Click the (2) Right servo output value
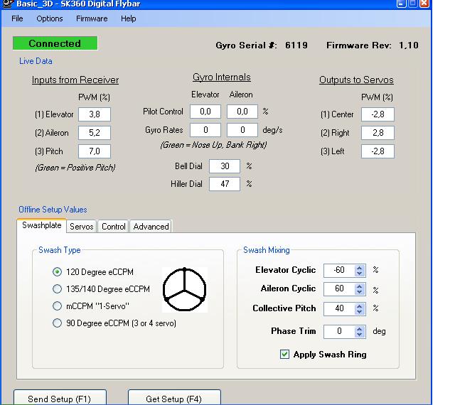 pos(378,133)
